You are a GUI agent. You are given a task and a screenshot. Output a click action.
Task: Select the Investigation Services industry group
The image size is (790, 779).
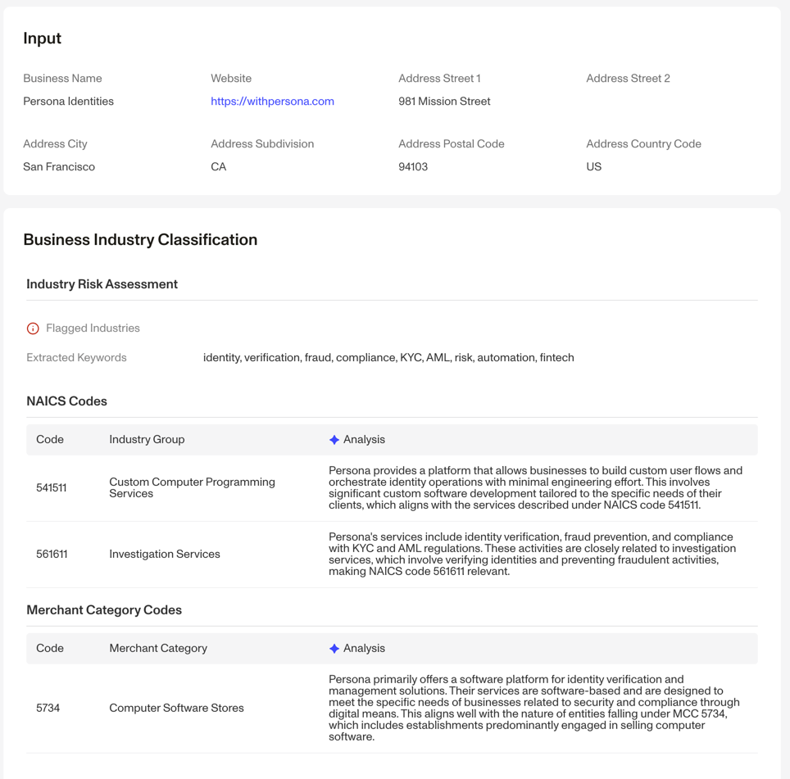pos(165,555)
